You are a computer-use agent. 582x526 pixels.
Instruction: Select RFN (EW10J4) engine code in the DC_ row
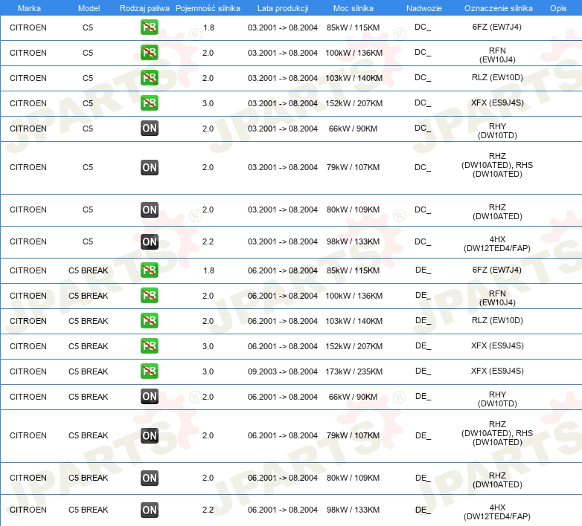tap(497, 55)
